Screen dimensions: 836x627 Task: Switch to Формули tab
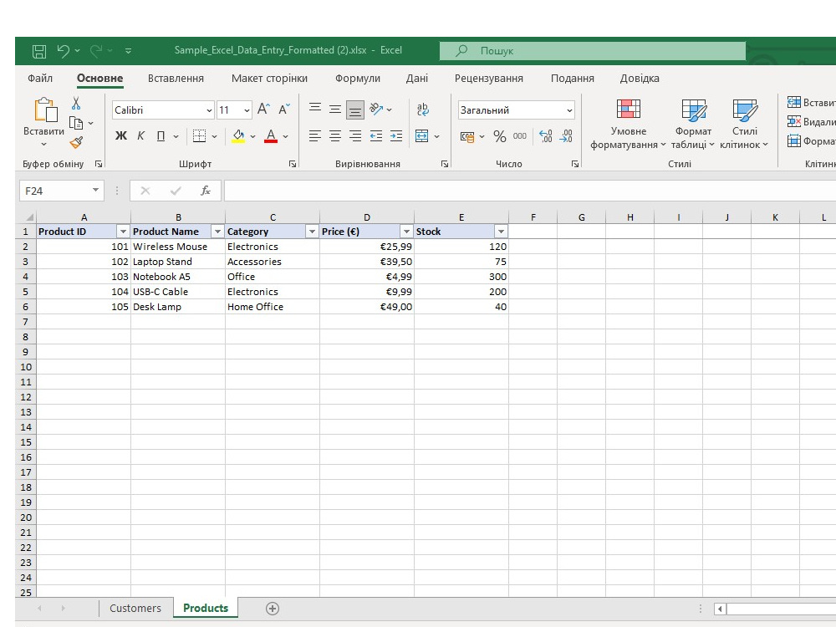[x=357, y=79]
